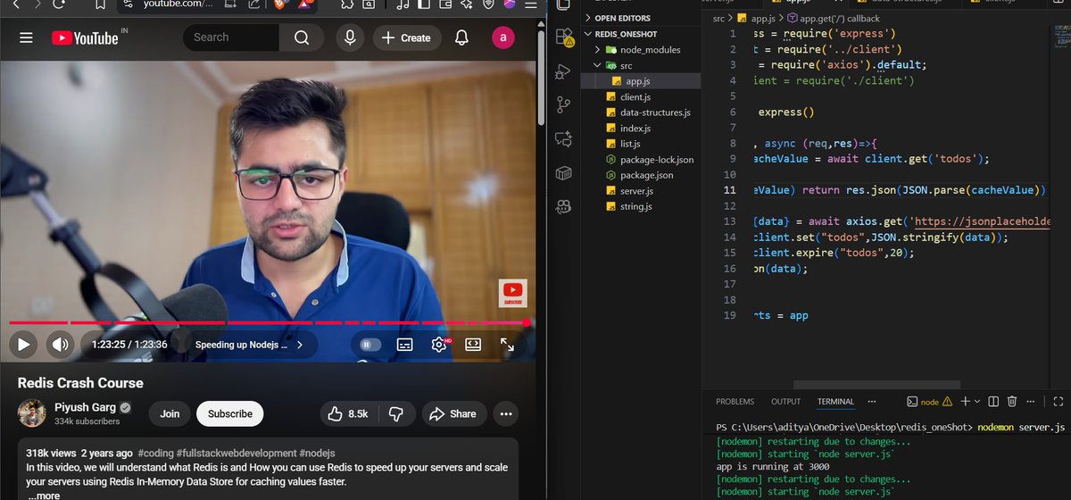Start voice search with the microphone icon

pos(350,37)
